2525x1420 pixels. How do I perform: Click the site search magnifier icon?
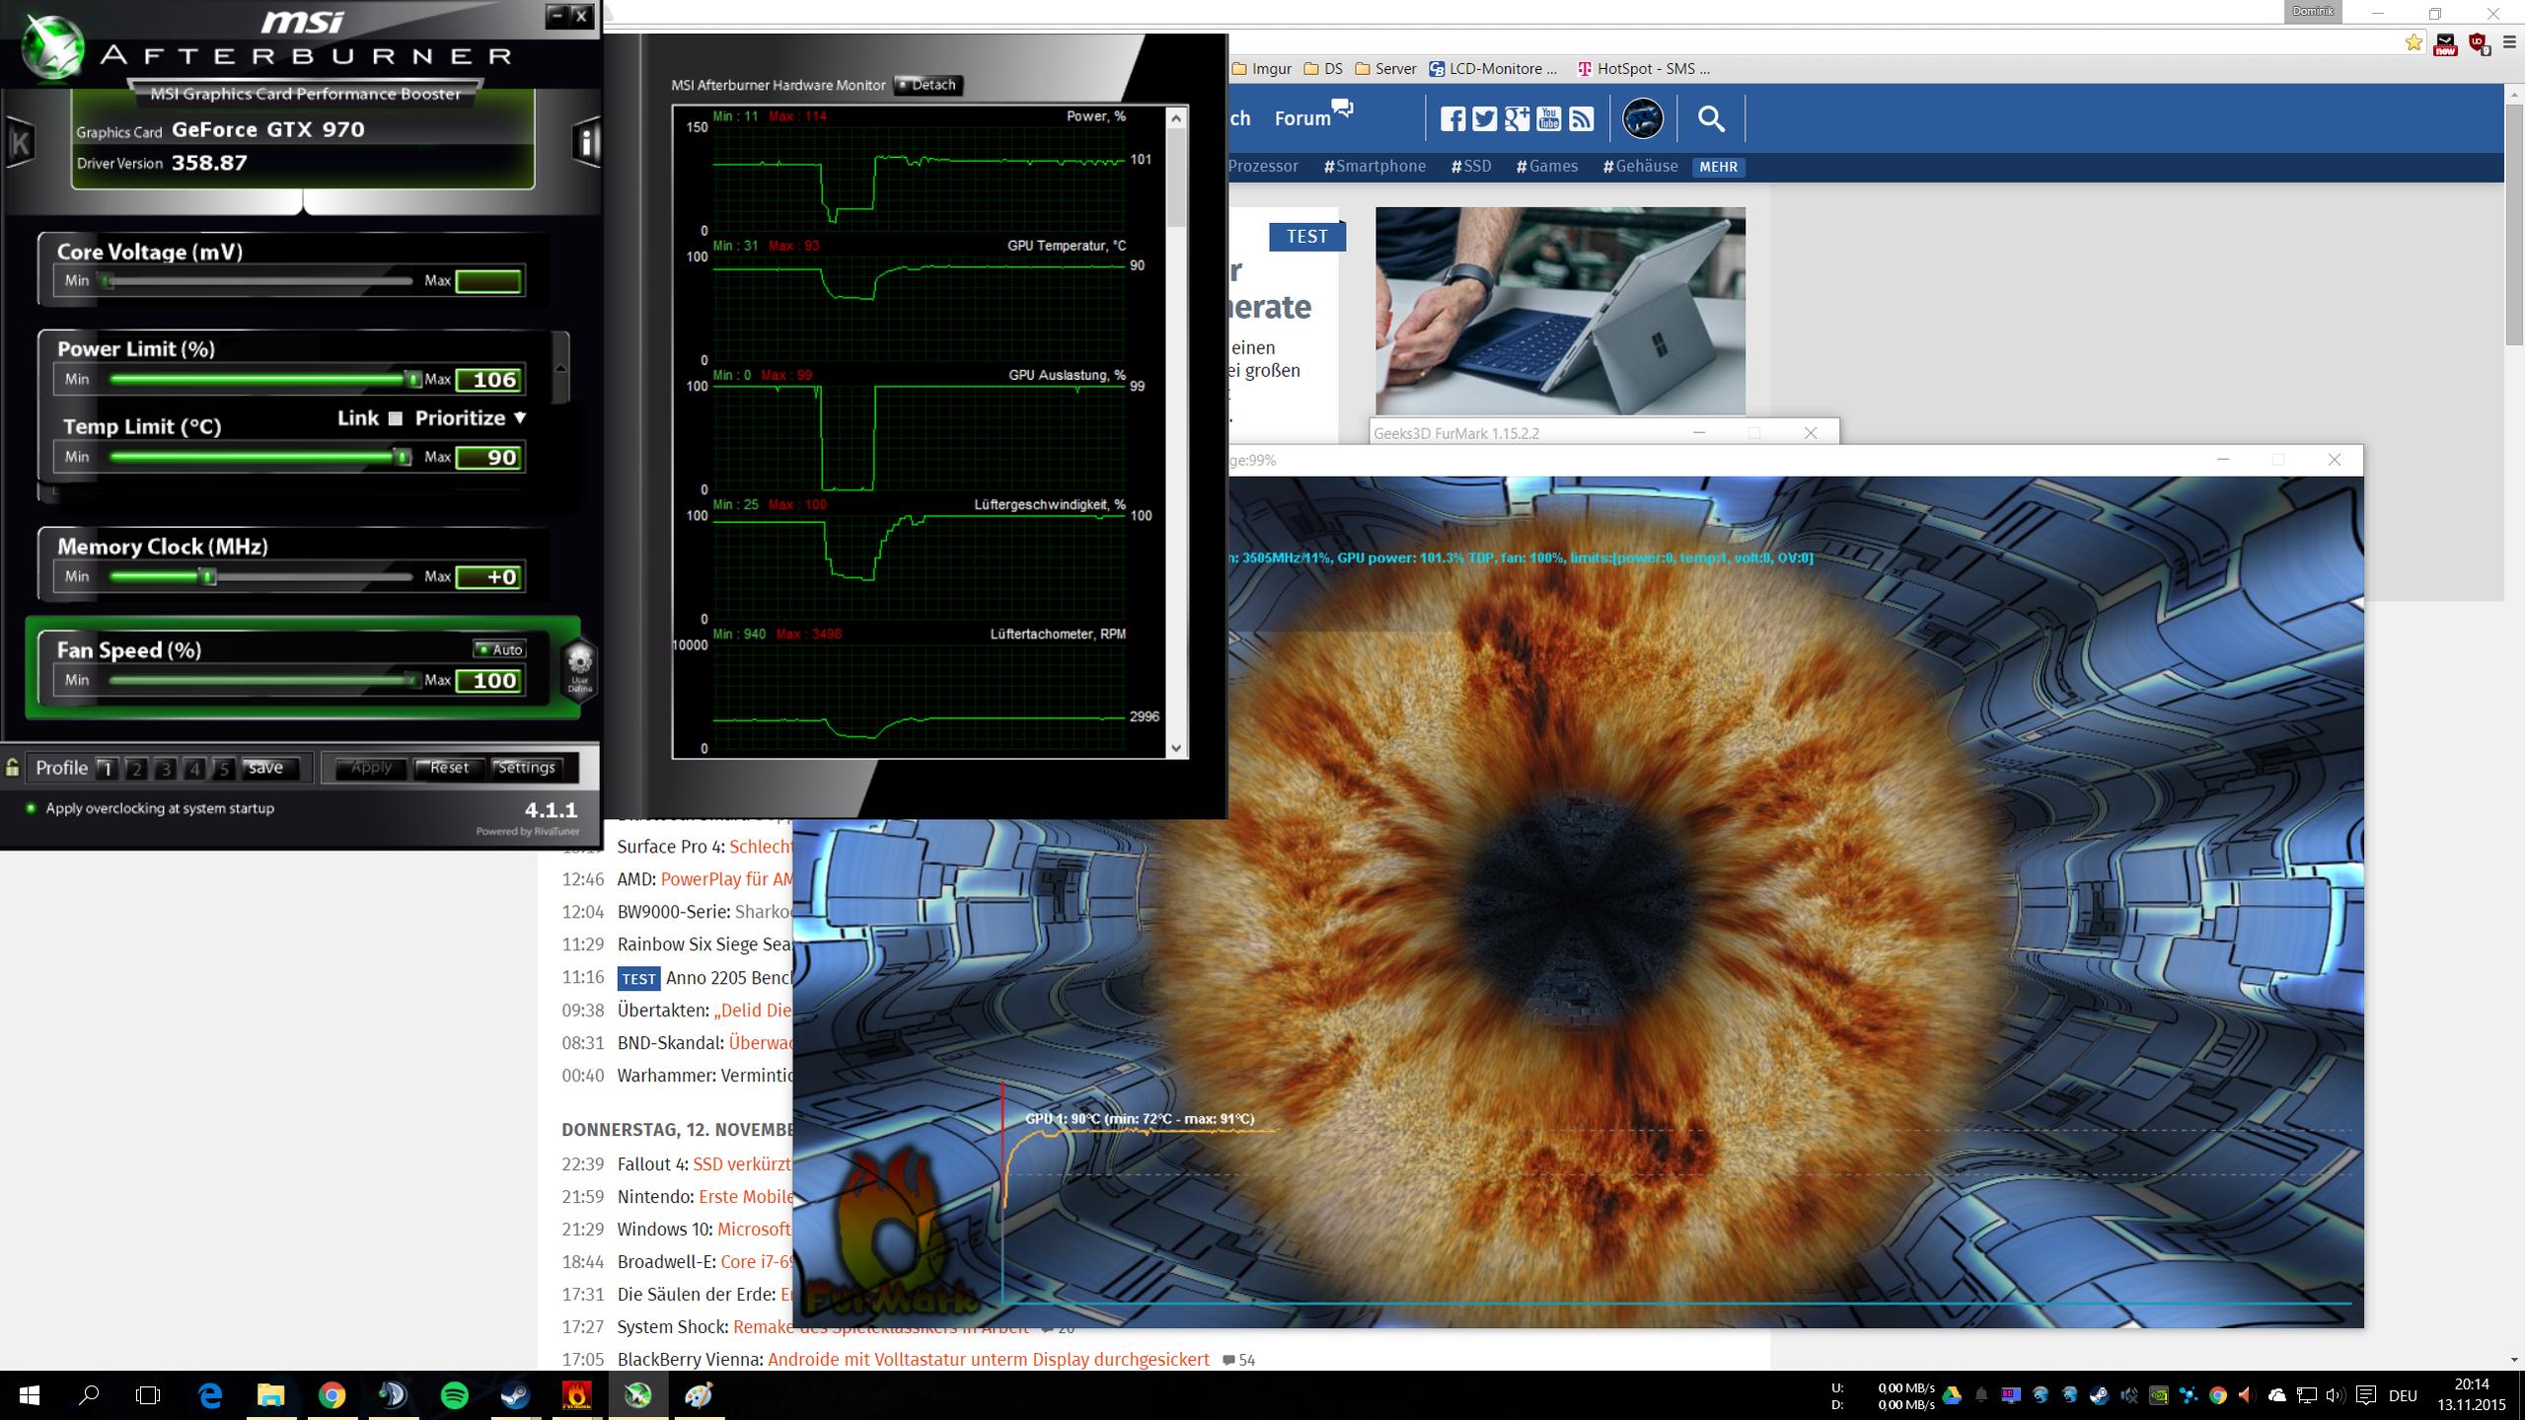click(x=1711, y=119)
